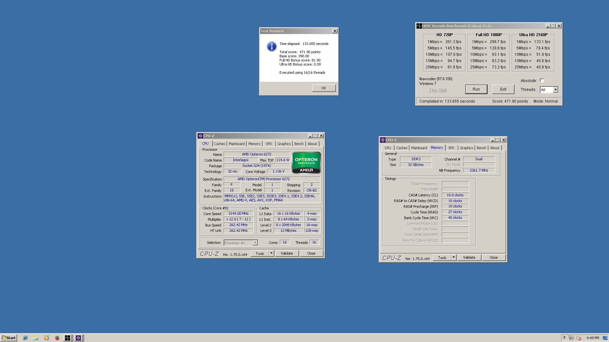Click Close button in left CPU-Z window

[311, 253]
